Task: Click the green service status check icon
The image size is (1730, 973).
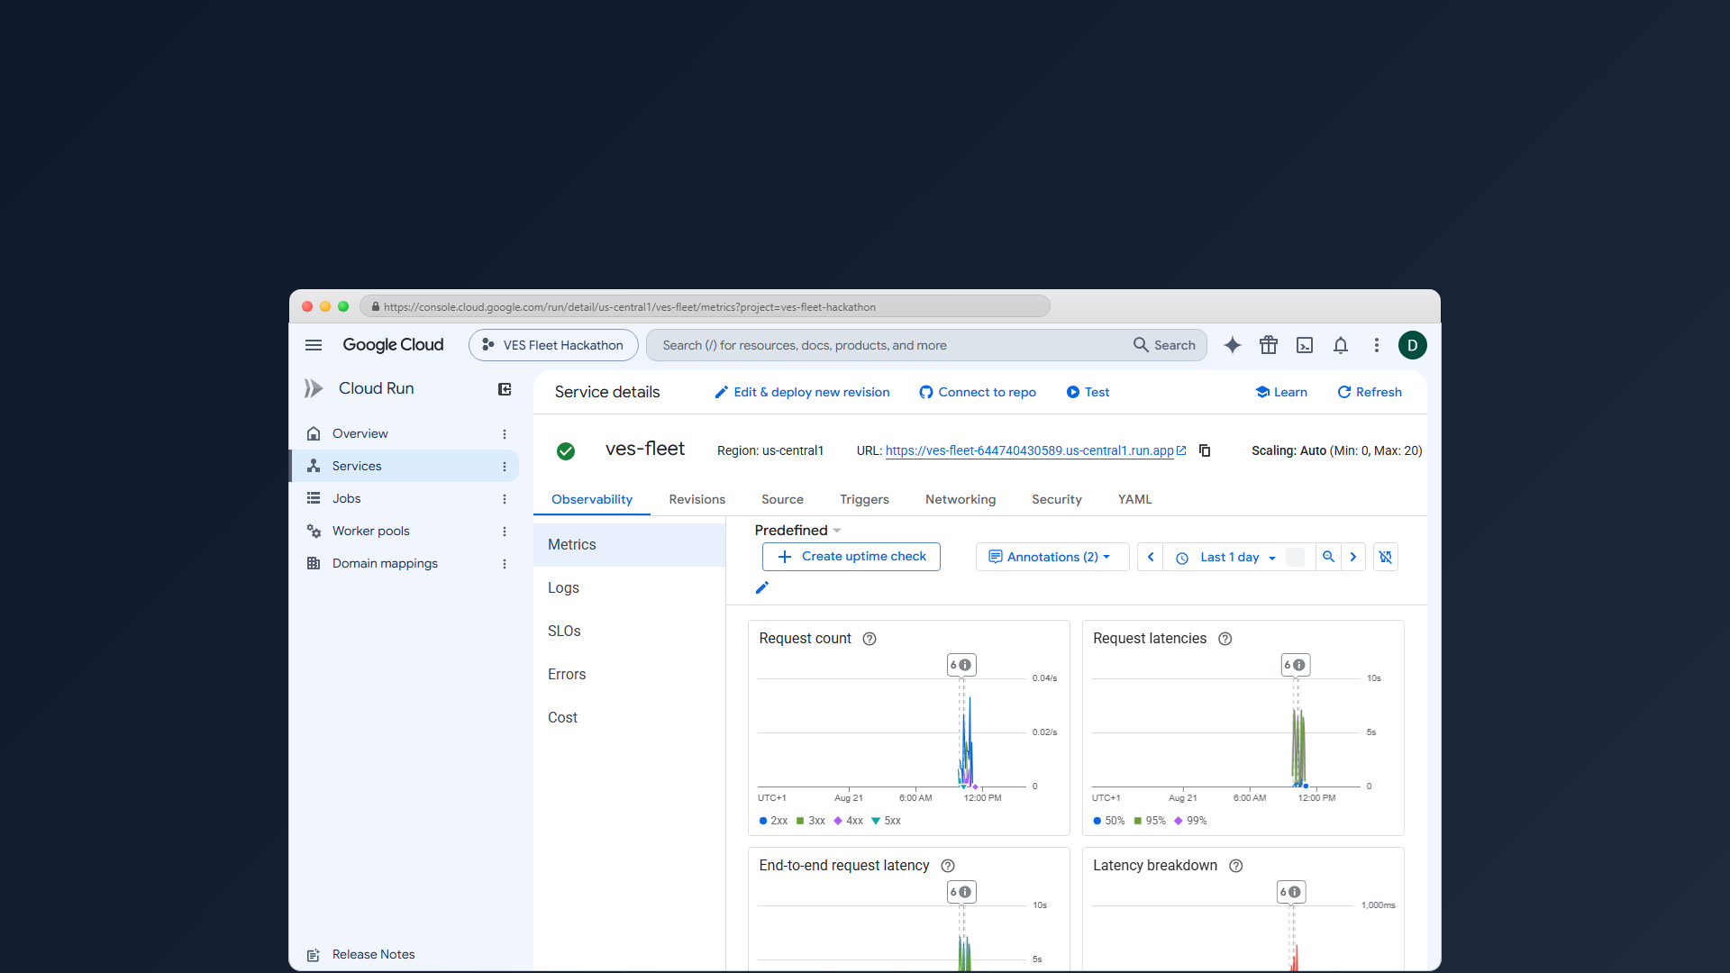Action: point(566,451)
